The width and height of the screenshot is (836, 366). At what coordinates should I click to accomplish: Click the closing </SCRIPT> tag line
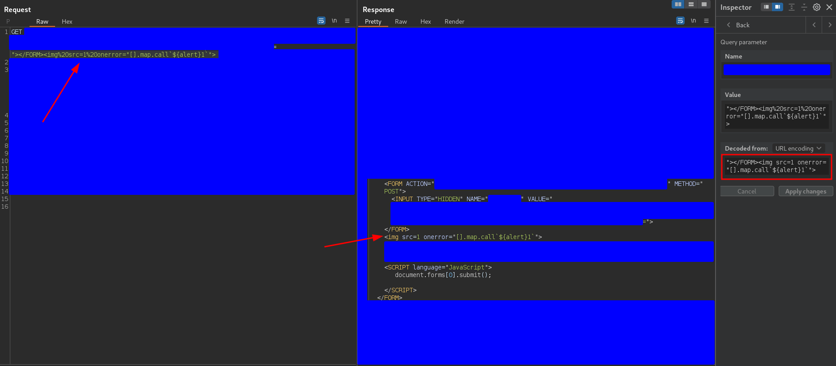(x=400, y=290)
